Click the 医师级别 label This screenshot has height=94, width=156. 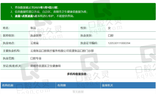point(9,36)
